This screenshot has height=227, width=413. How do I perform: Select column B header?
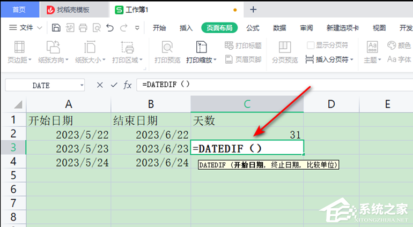click(x=151, y=104)
